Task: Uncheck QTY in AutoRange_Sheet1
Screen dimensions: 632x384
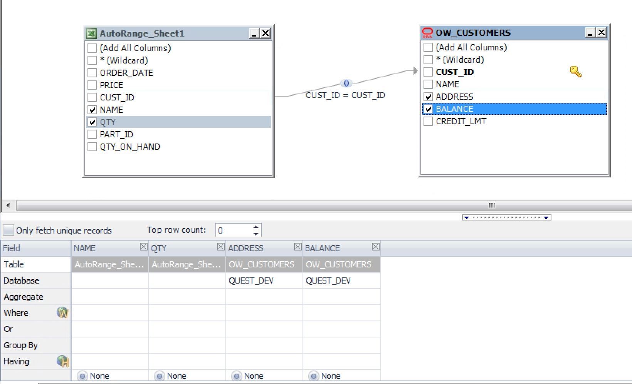Action: (92, 122)
